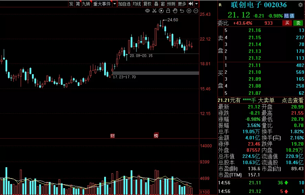Click the 叠 overlay button
This screenshot has width=305, height=195.
tap(156, 4)
